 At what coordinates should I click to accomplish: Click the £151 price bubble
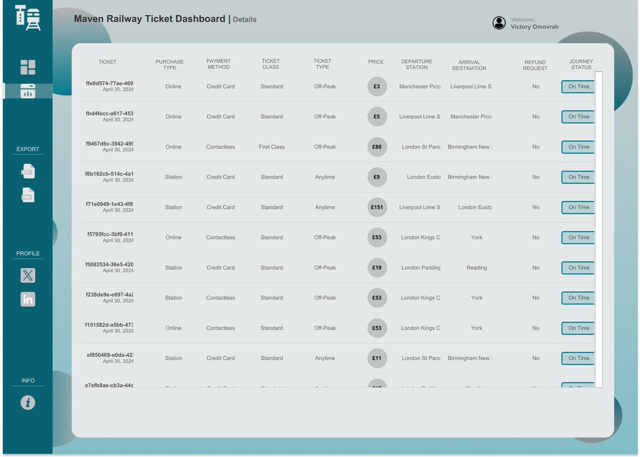[x=377, y=207]
